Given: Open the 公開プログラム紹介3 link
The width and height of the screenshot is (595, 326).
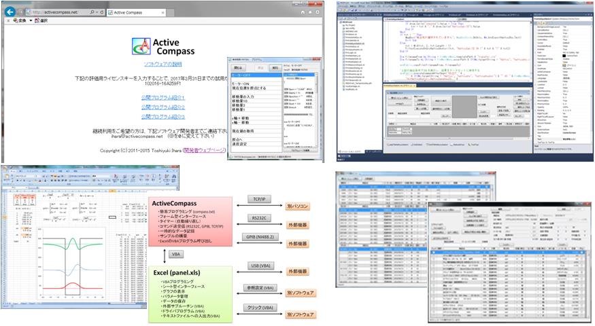Looking at the screenshot, I should click(162, 116).
